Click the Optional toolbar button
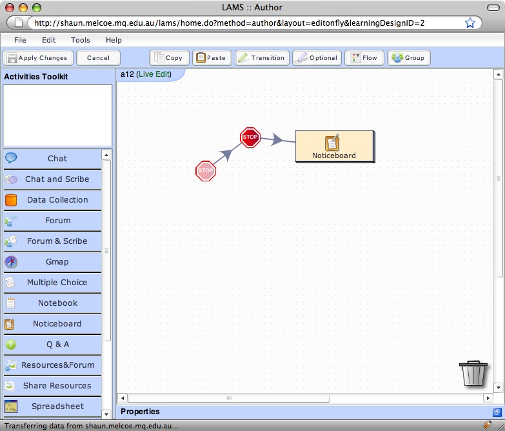 (x=317, y=58)
